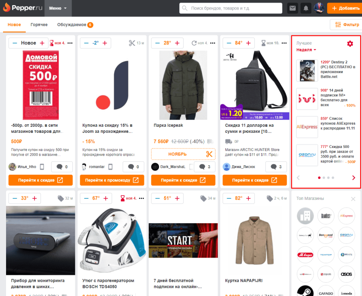Image resolution: width=362 pixels, height=296 pixels.
Task: Focus the brands and products search field
Action: (231, 8)
